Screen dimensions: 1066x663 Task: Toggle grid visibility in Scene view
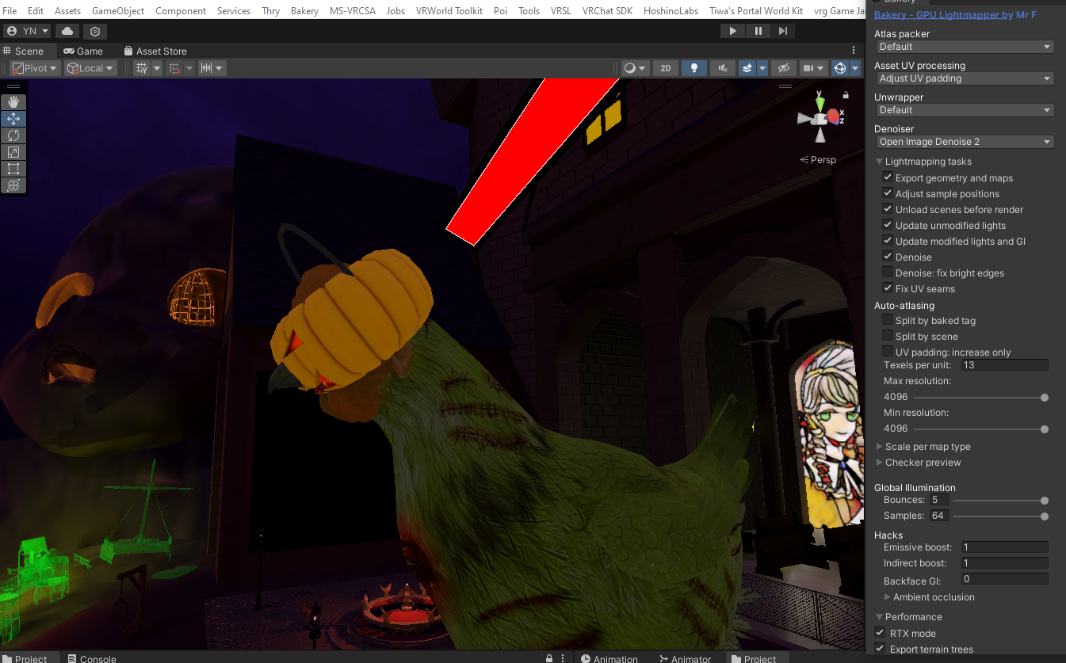pyautogui.click(x=142, y=68)
